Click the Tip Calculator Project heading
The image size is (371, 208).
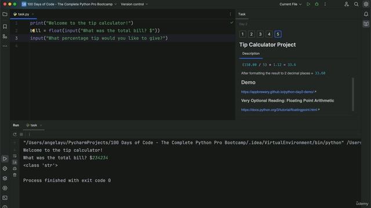point(267,44)
